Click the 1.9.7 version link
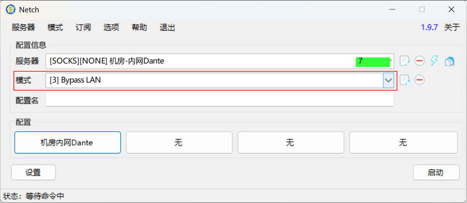Viewport: 467px width, 203px height. pyautogui.click(x=429, y=27)
